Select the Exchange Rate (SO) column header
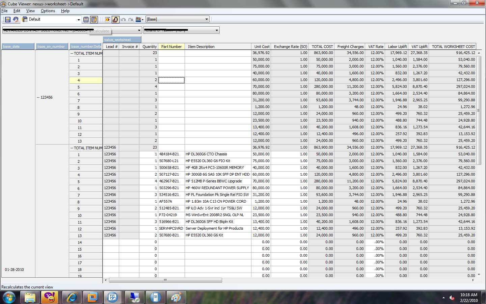Image resolution: width=486 pixels, height=304 pixels. 290,47
